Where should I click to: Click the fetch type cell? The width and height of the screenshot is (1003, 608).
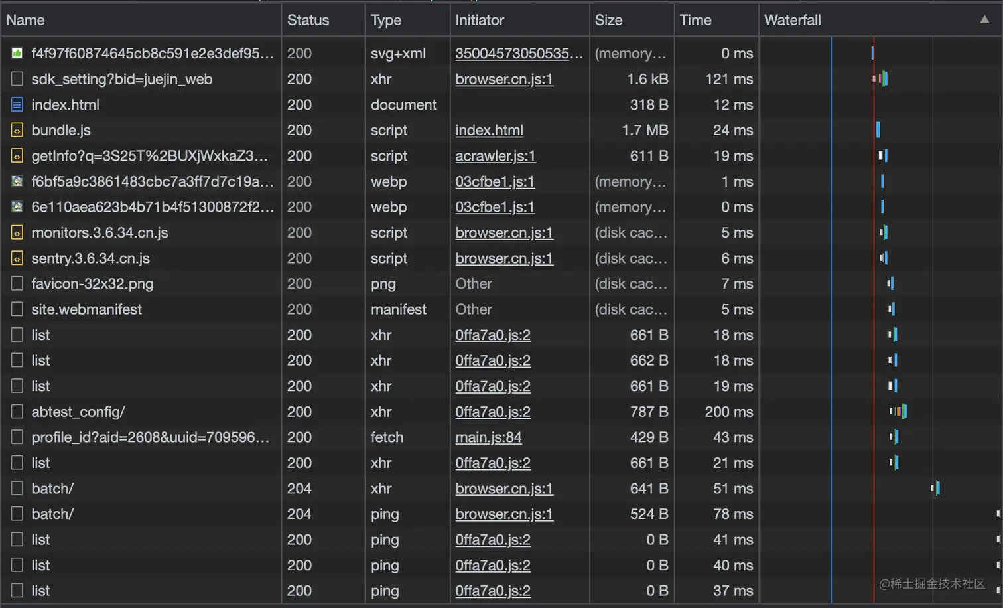(x=387, y=437)
